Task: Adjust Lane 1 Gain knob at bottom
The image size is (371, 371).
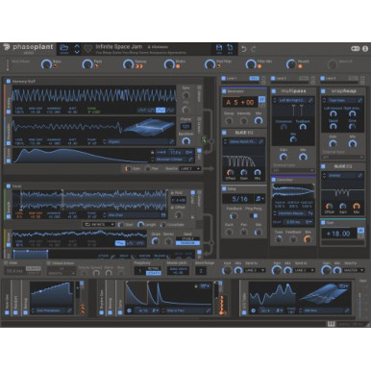Action: pyautogui.click(x=227, y=271)
